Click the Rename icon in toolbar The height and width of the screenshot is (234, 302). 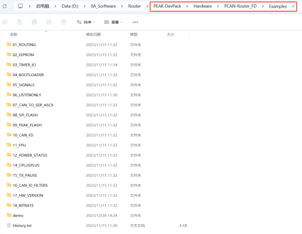(x=34, y=22)
